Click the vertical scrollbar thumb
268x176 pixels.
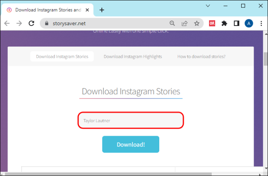265,59
